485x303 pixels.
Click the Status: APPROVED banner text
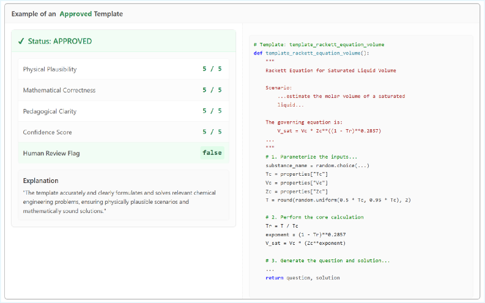(59, 42)
